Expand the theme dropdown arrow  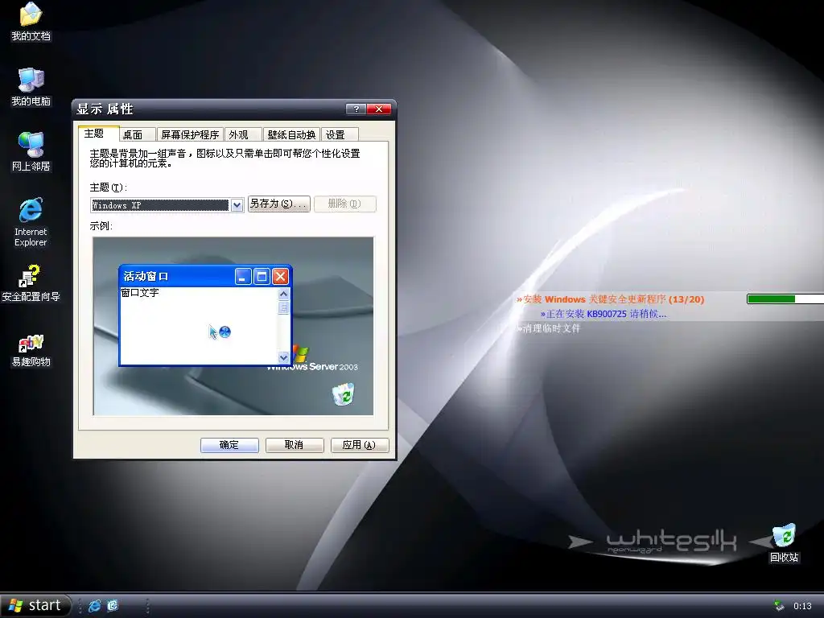click(237, 205)
